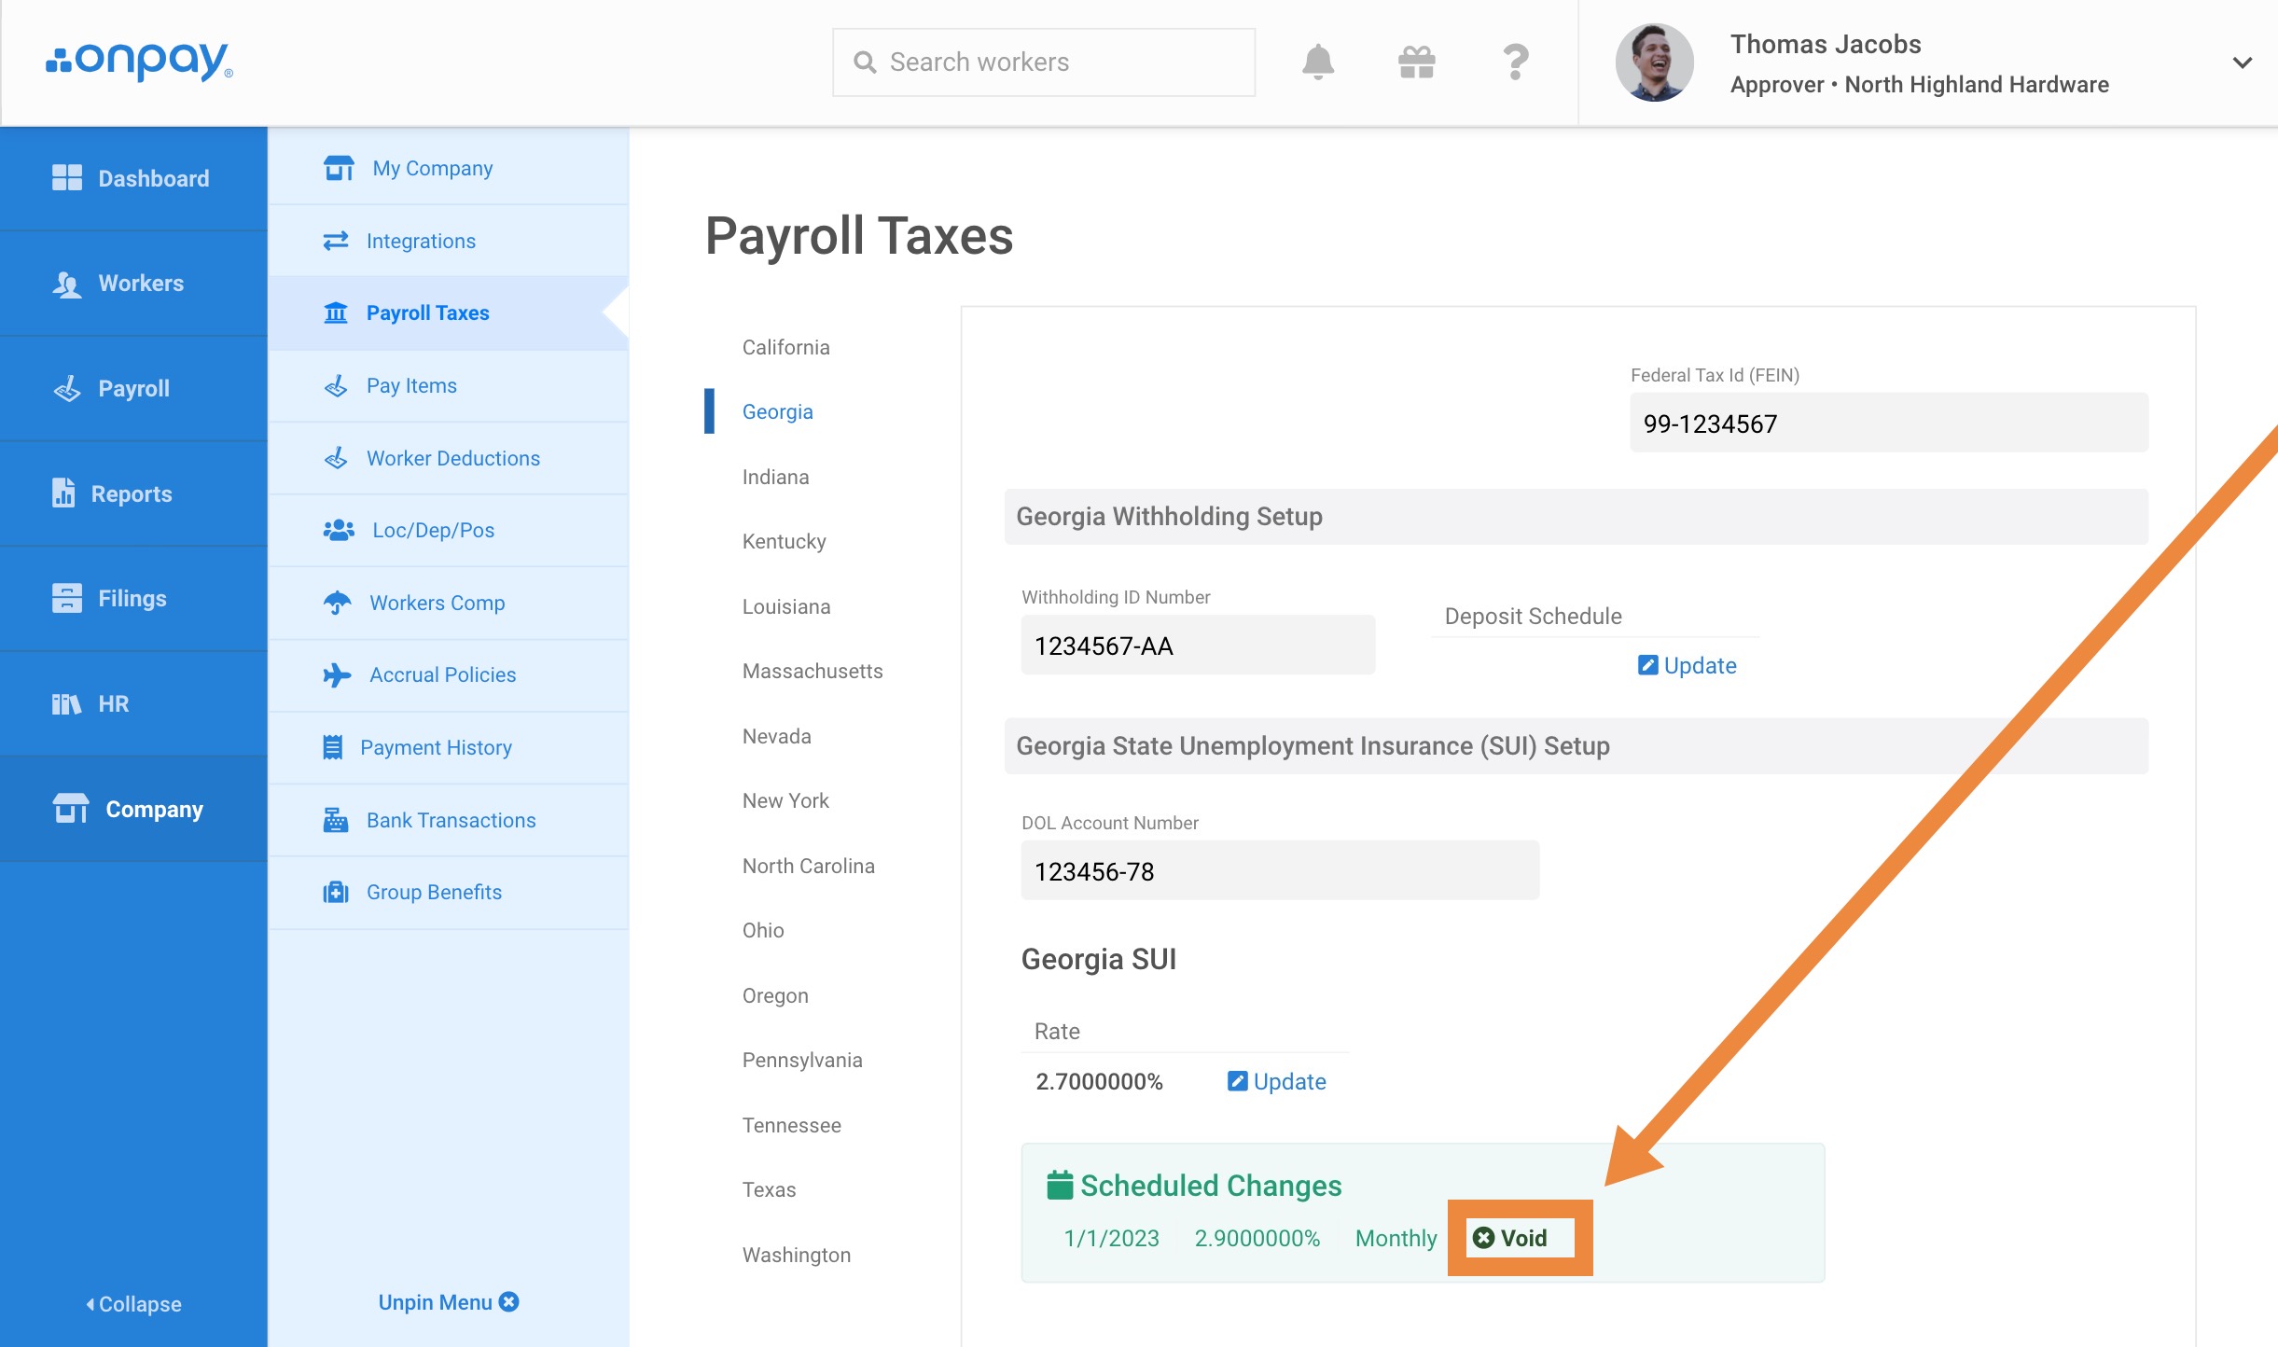The height and width of the screenshot is (1347, 2278).
Task: Select Texas in state list
Action: (x=770, y=1189)
